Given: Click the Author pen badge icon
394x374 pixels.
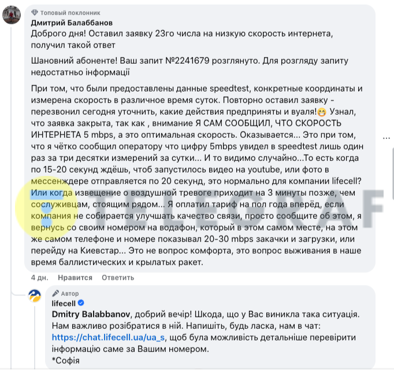Looking at the screenshot, I should (55, 294).
